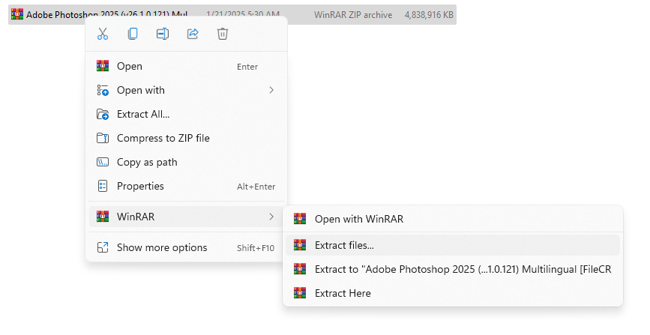This screenshot has height=335, width=650.
Task: Expand the WinRAR submenu chevron
Action: click(x=271, y=217)
